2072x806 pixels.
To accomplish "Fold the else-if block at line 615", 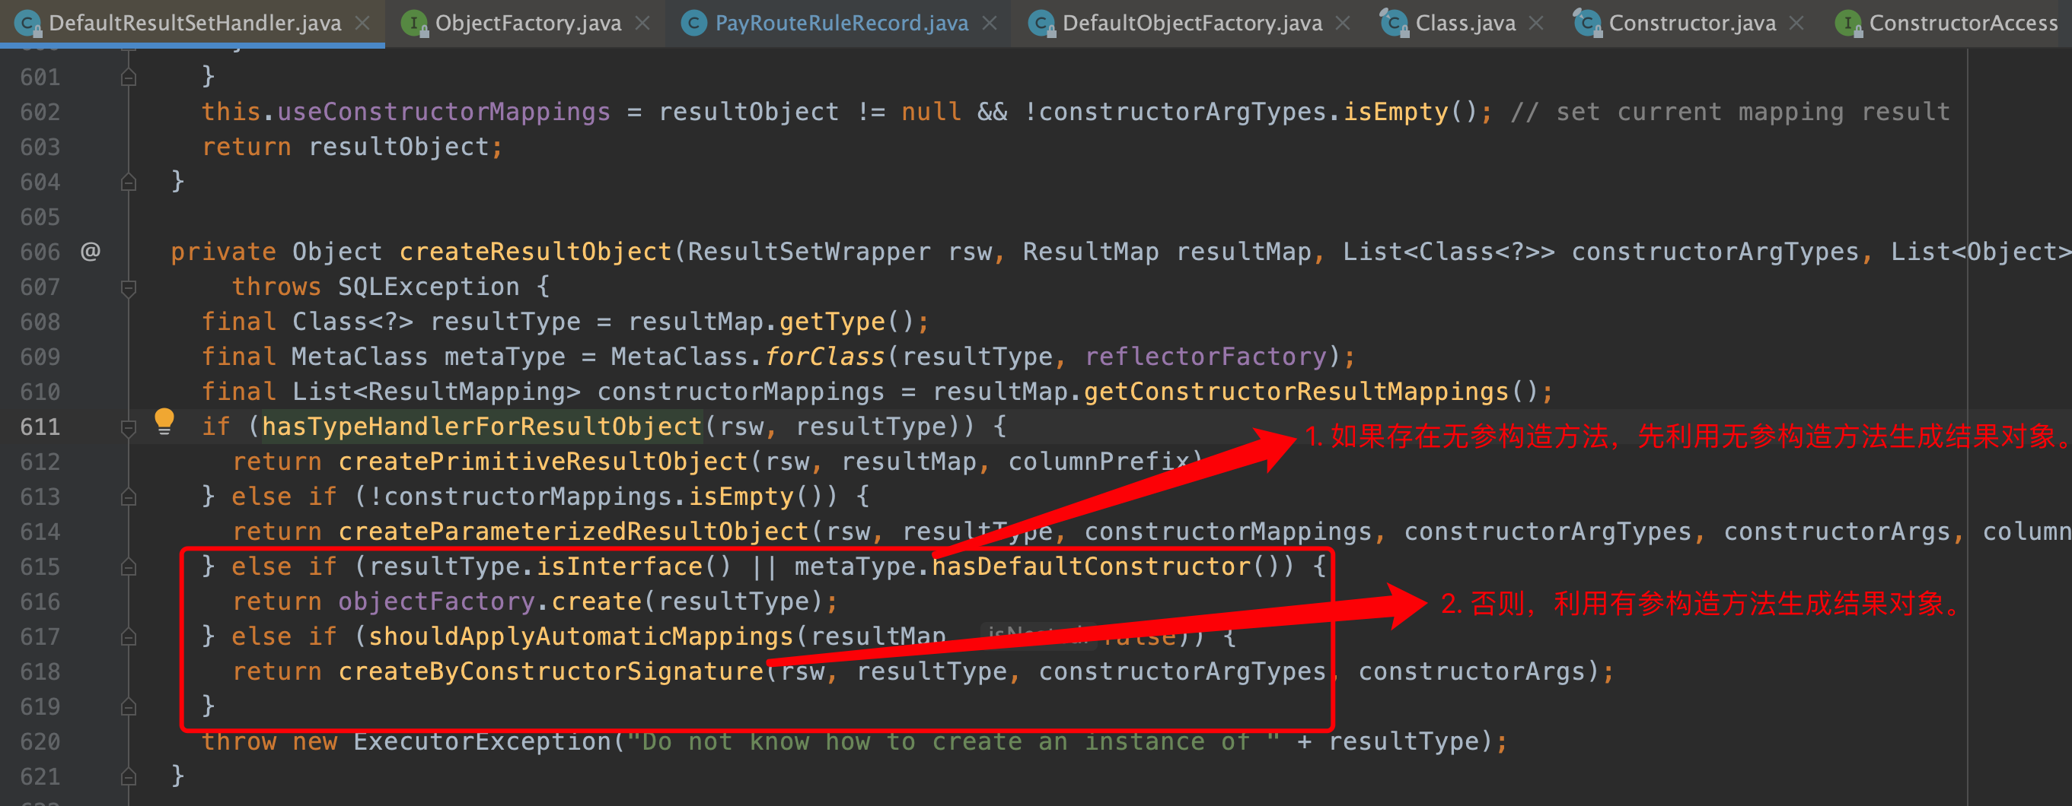I will click(x=128, y=567).
